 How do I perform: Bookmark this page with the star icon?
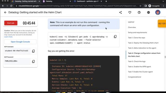[140, 6]
